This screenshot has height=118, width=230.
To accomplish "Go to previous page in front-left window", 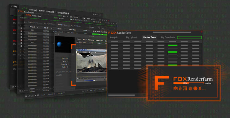I will point(29,96).
